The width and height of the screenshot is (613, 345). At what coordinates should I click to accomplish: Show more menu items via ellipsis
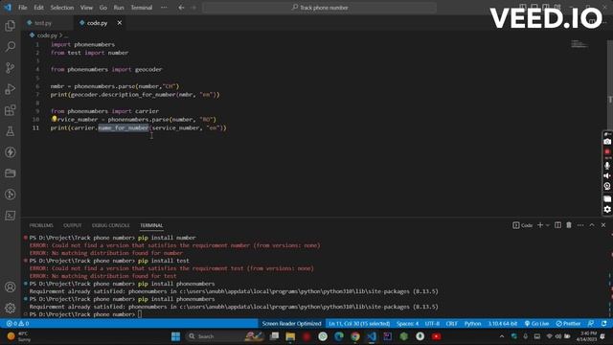[164, 8]
